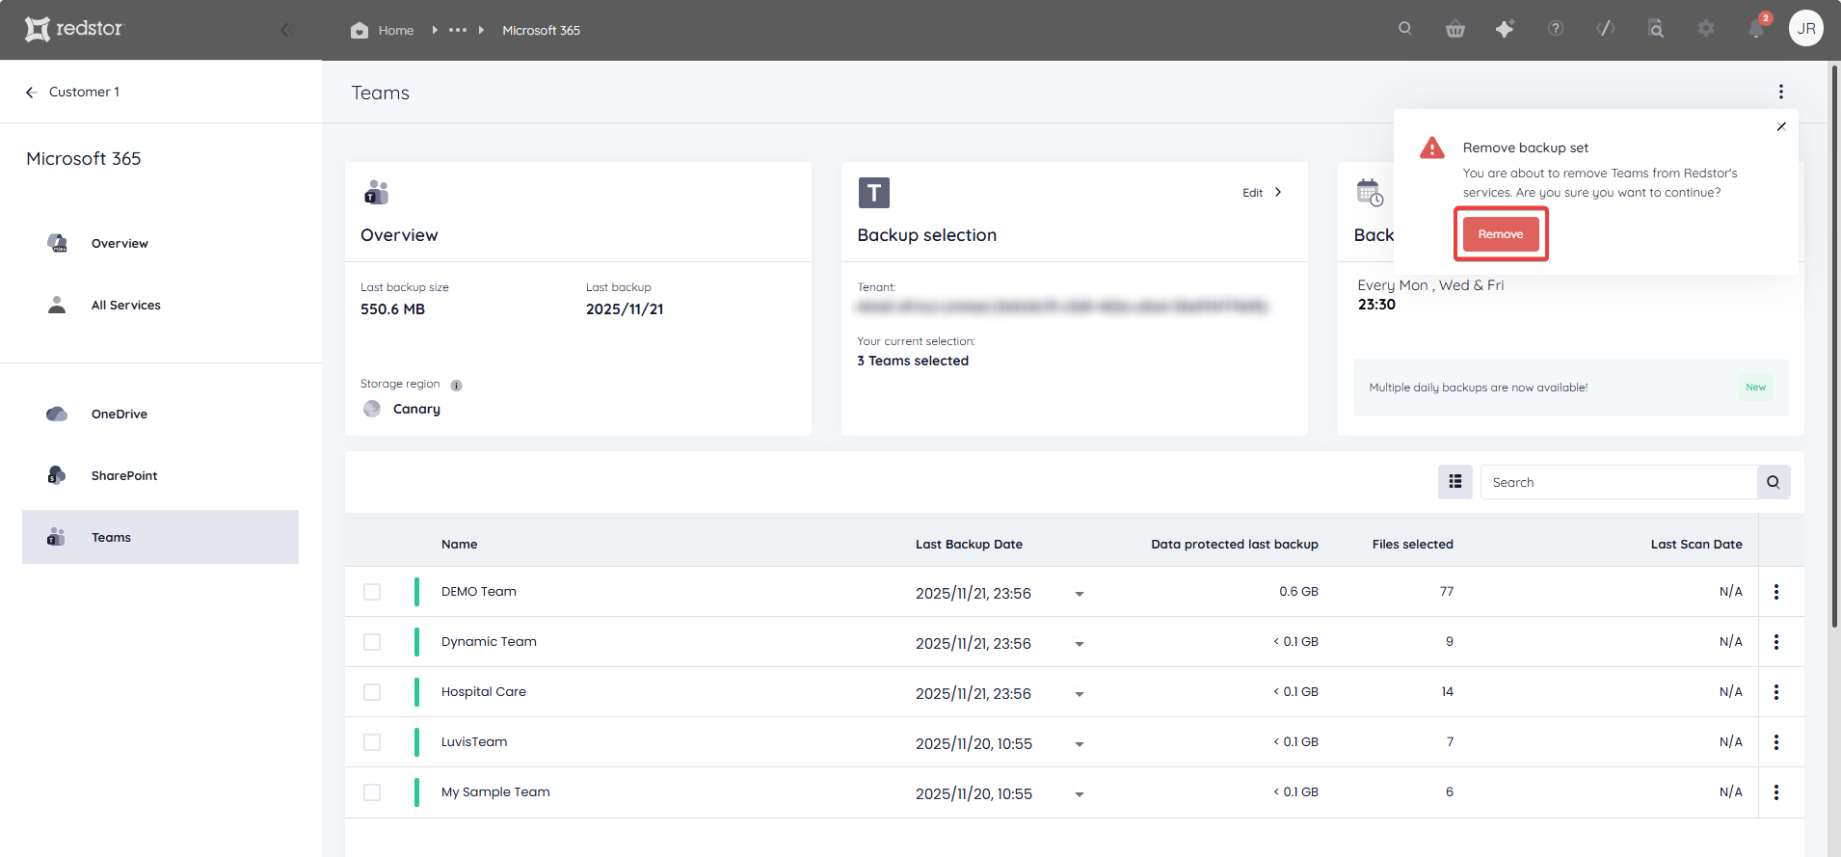
Task: Edit the Backup selection
Action: 1263,192
